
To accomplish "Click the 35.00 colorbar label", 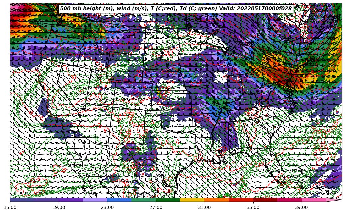I will tap(253, 207).
